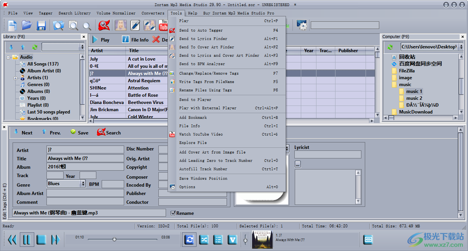Stop playback in the player bar
This screenshot has height=251, width=468.
41,240
